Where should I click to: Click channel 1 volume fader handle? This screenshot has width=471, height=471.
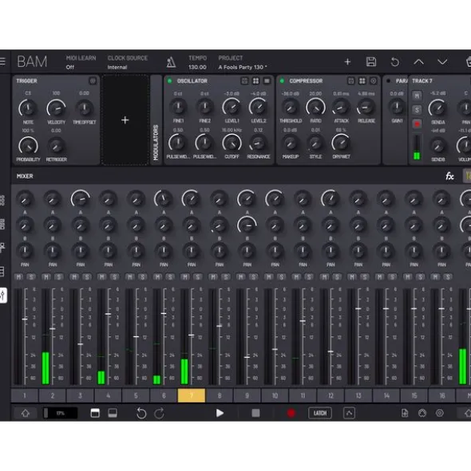pyautogui.click(x=25, y=319)
